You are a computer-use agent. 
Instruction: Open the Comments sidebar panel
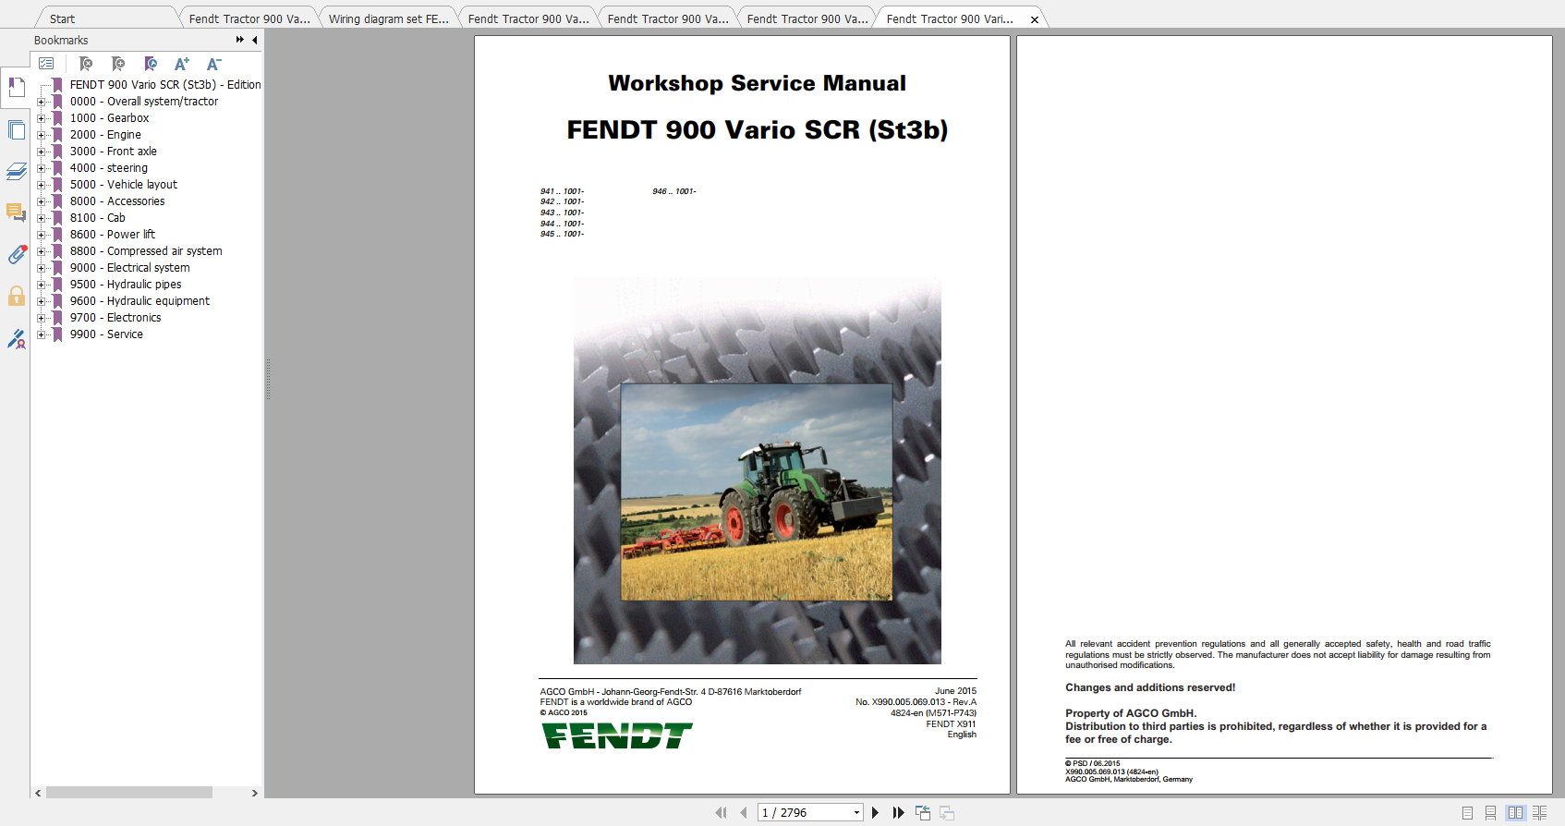[16, 213]
